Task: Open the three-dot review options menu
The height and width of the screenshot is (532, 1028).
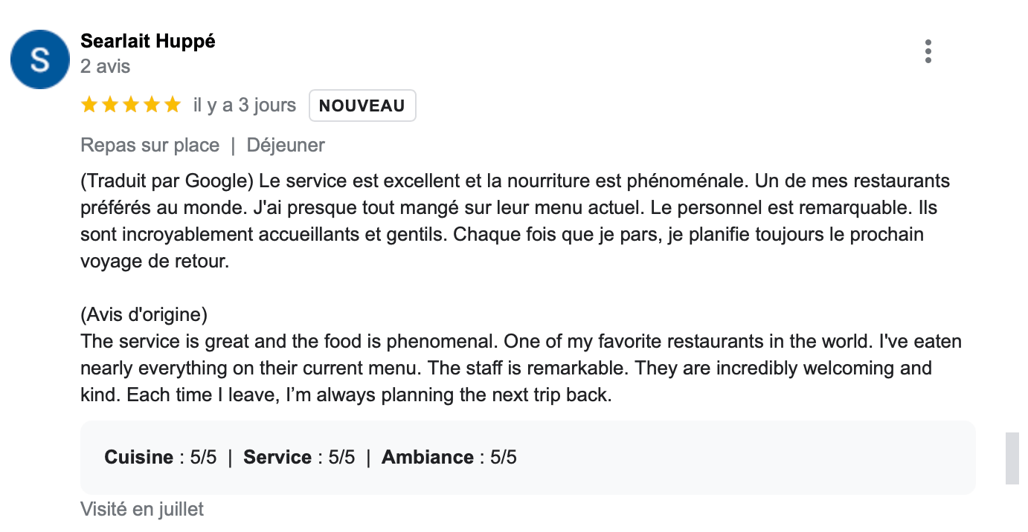Action: tap(928, 51)
